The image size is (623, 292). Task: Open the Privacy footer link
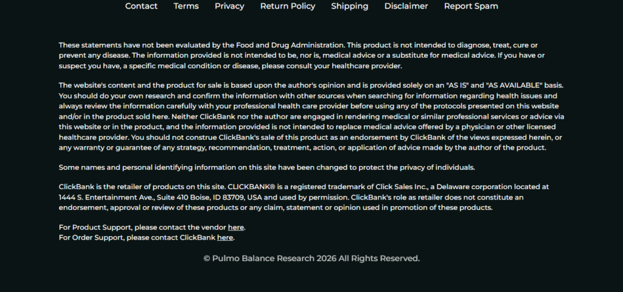pos(229,6)
